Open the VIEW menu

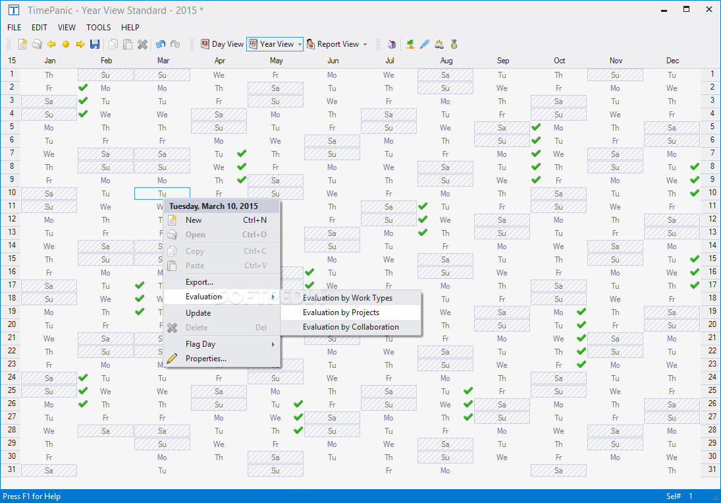tap(67, 28)
